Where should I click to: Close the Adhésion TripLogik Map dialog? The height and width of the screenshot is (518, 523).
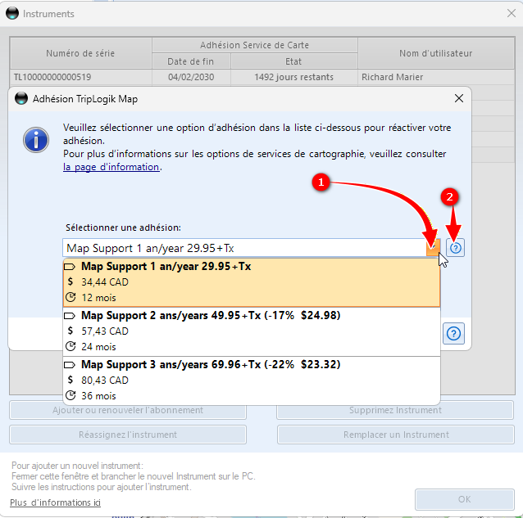[x=459, y=98]
